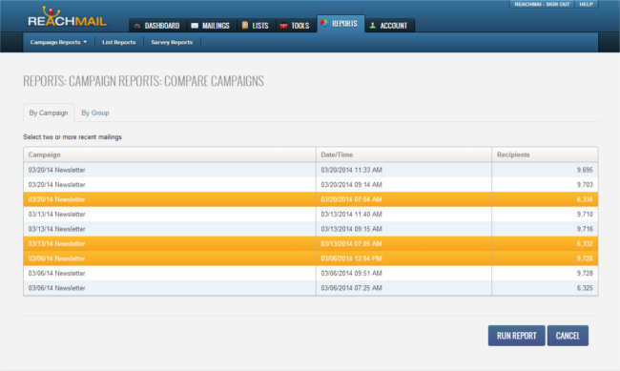The image size is (620, 371).
Task: Click the Sign Out link
Action: coord(542,5)
